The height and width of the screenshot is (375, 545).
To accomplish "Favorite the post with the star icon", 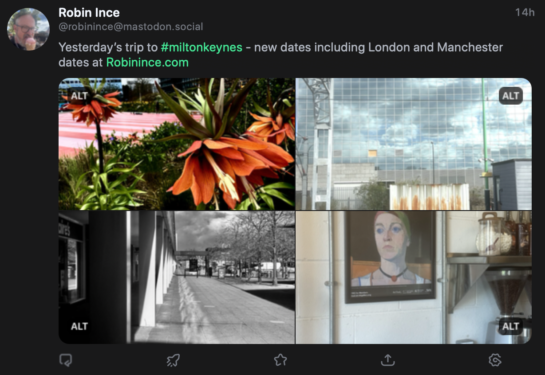I will (x=280, y=360).
